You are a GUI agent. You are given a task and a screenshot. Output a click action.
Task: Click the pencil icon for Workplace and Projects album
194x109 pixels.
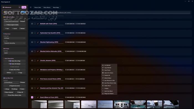pyautogui.click(x=38, y=70)
